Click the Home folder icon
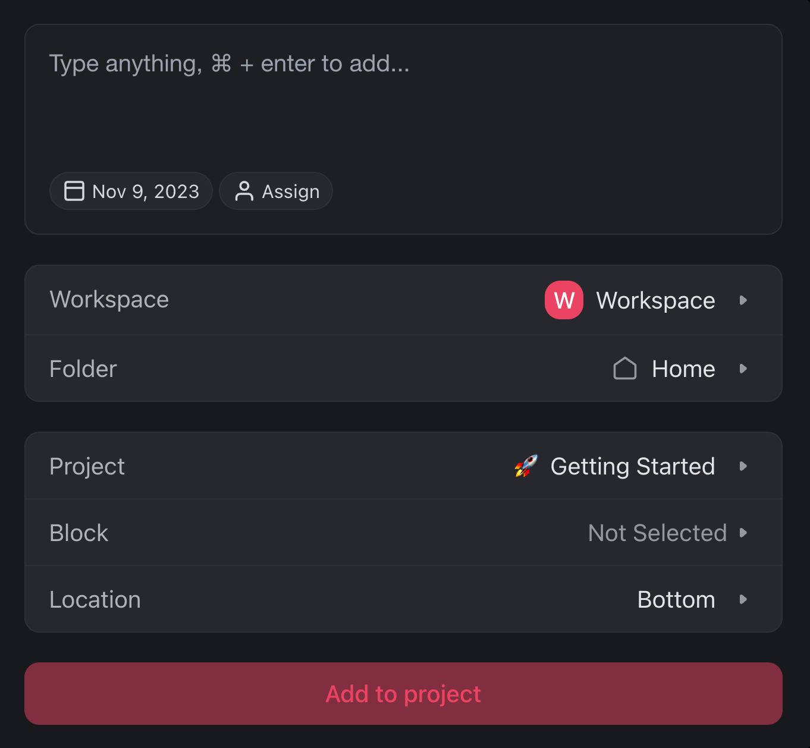Viewport: 810px width, 748px height. (625, 369)
